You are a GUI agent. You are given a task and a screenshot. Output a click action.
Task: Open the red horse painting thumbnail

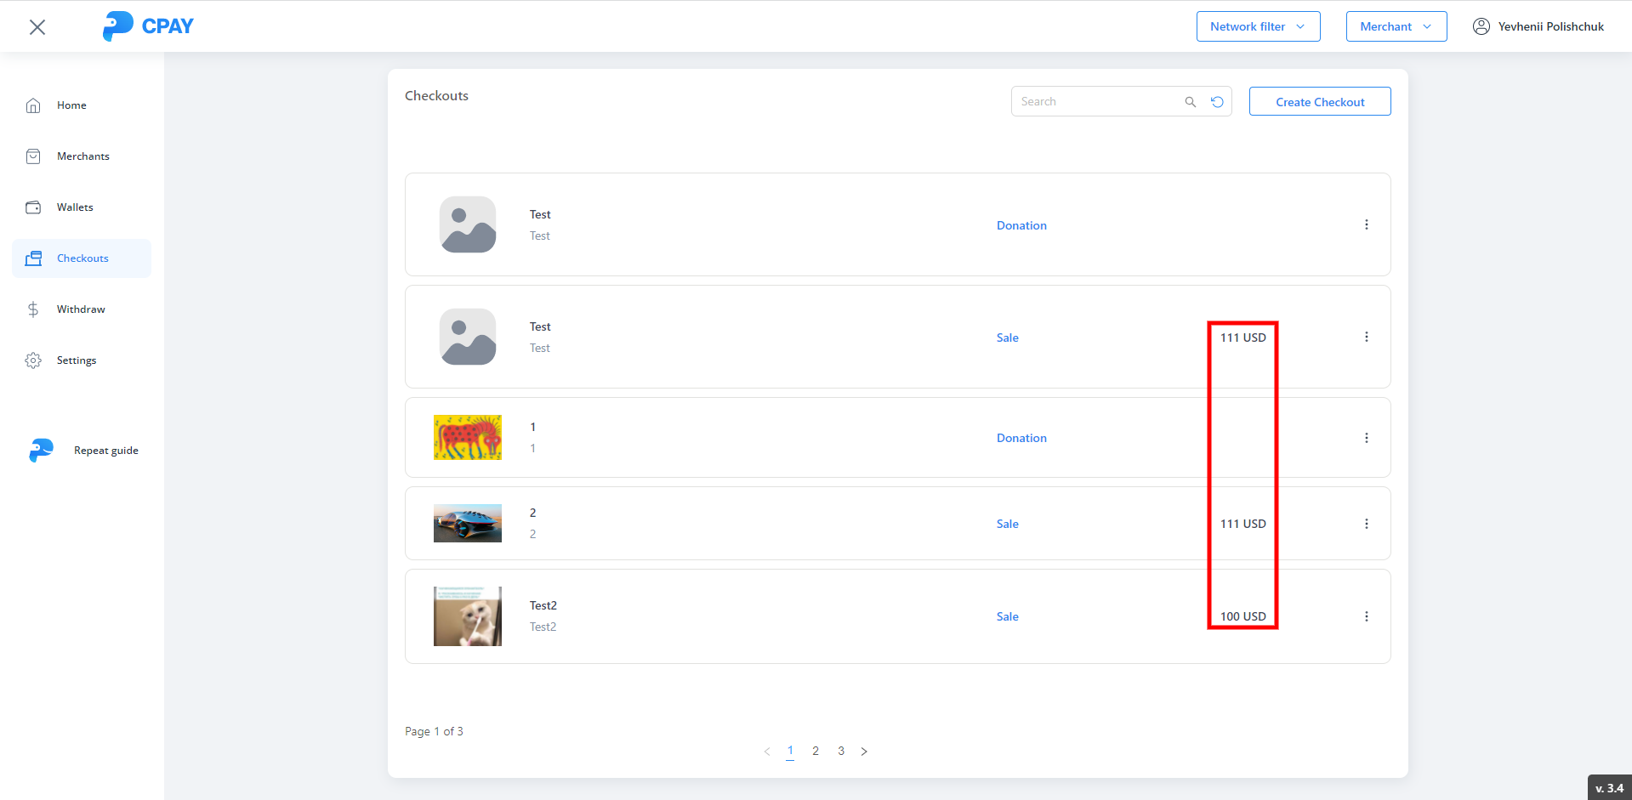click(467, 438)
